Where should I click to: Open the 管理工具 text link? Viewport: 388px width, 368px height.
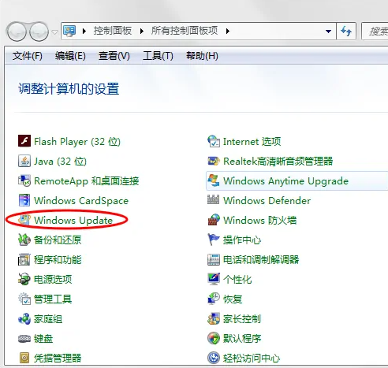(53, 299)
